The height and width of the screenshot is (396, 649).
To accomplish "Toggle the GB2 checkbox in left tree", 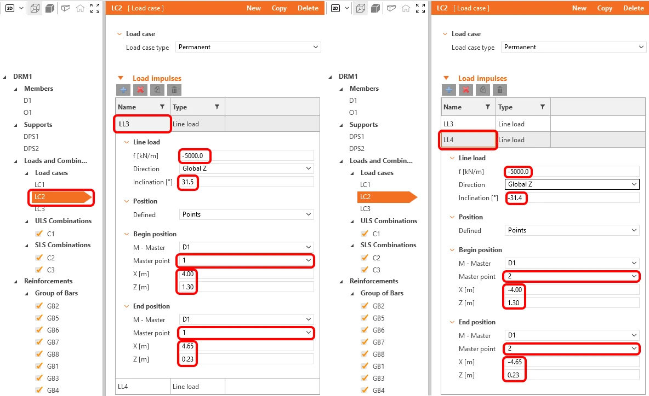I will coord(39,306).
